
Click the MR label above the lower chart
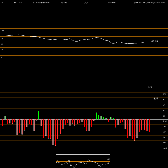click(x=150, y=87)
